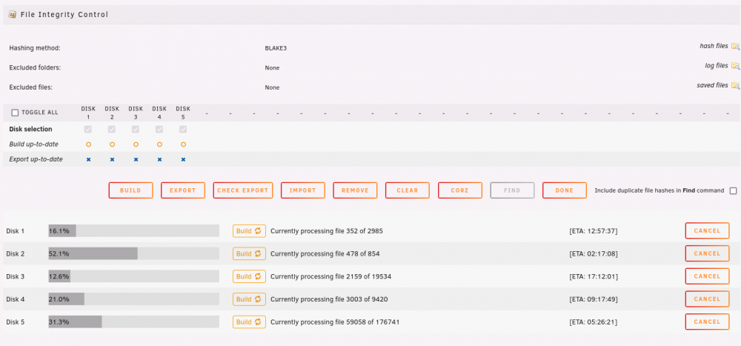Click Disk 2 progress bar at 52.1%
The image size is (741, 346).
tap(133, 253)
